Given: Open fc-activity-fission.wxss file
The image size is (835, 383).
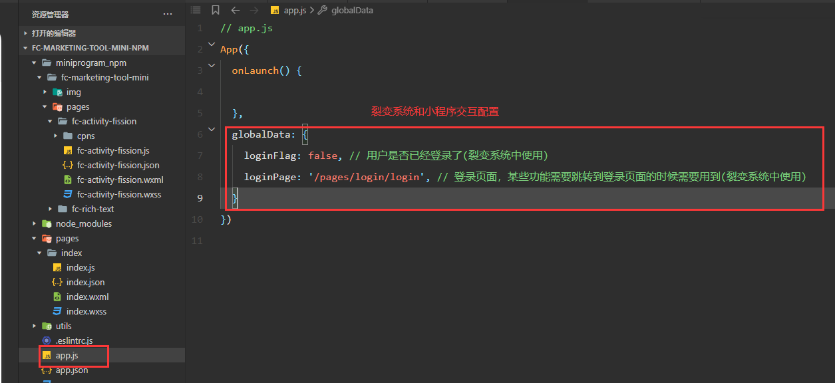Looking at the screenshot, I should tap(118, 194).
